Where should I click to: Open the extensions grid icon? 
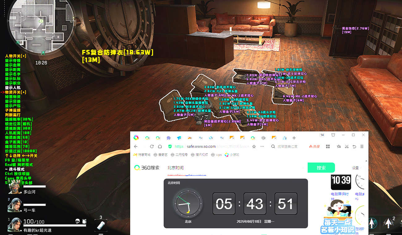[x=328, y=146]
